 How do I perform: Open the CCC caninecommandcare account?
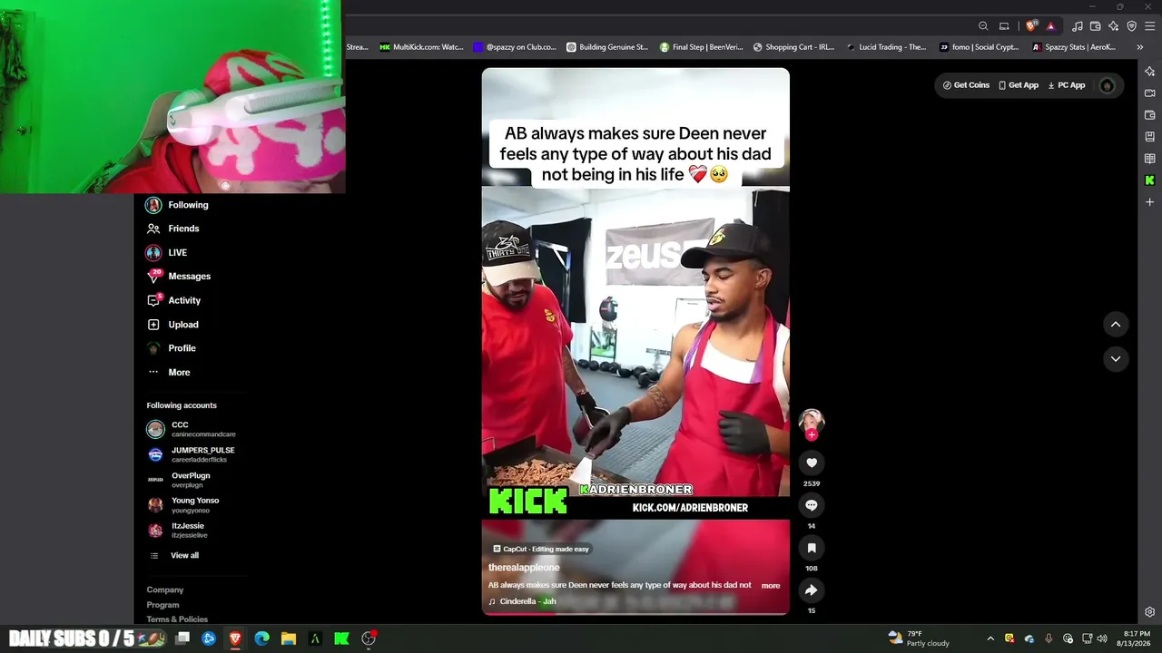coord(192,429)
